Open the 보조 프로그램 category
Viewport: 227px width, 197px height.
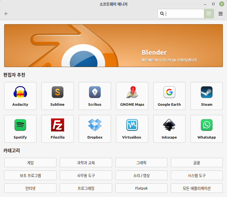coord(30,175)
